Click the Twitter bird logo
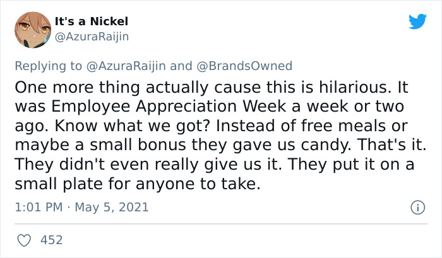 (417, 21)
